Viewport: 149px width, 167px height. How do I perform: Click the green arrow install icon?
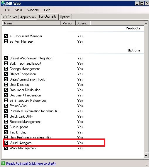(x=3, y=163)
